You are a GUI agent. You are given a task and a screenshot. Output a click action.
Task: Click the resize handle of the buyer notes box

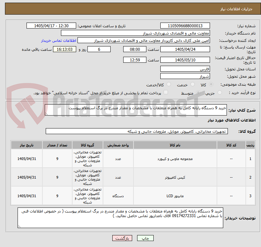pos(19,226)
